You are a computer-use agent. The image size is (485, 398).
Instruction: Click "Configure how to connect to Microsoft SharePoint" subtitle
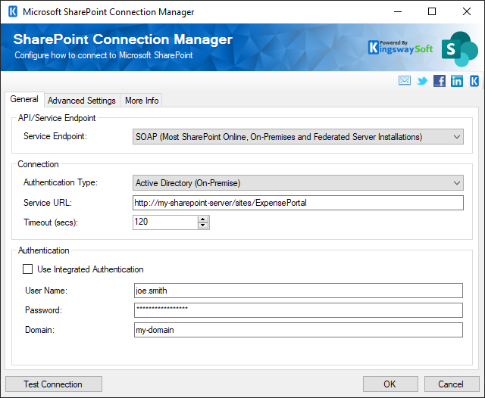point(104,55)
